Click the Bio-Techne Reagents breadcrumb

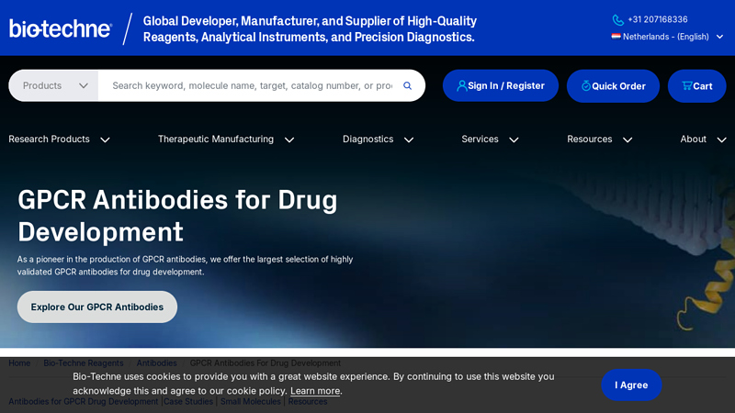coord(84,363)
